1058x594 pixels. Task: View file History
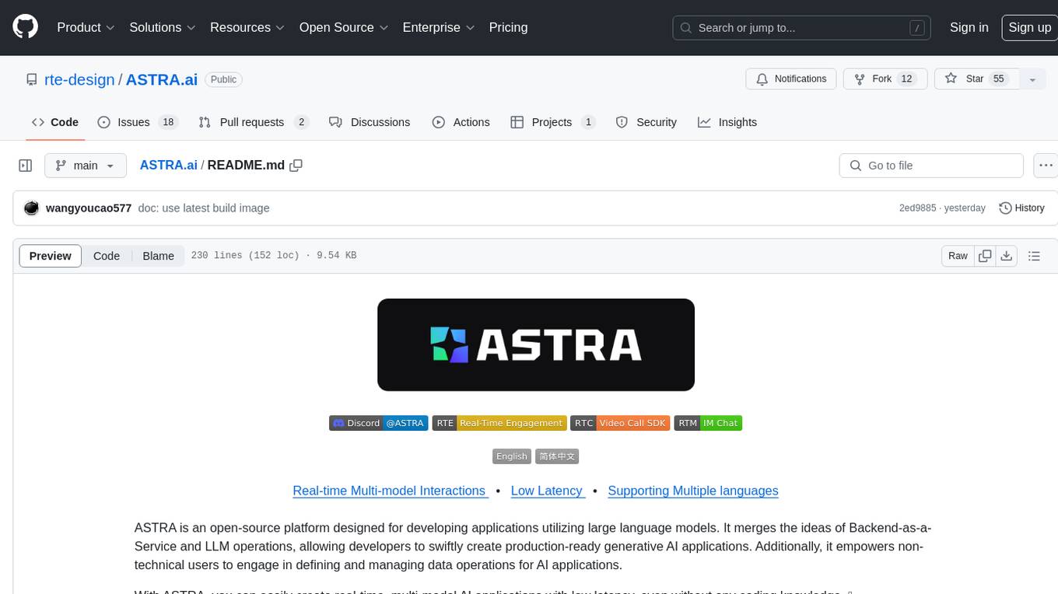pos(1021,208)
